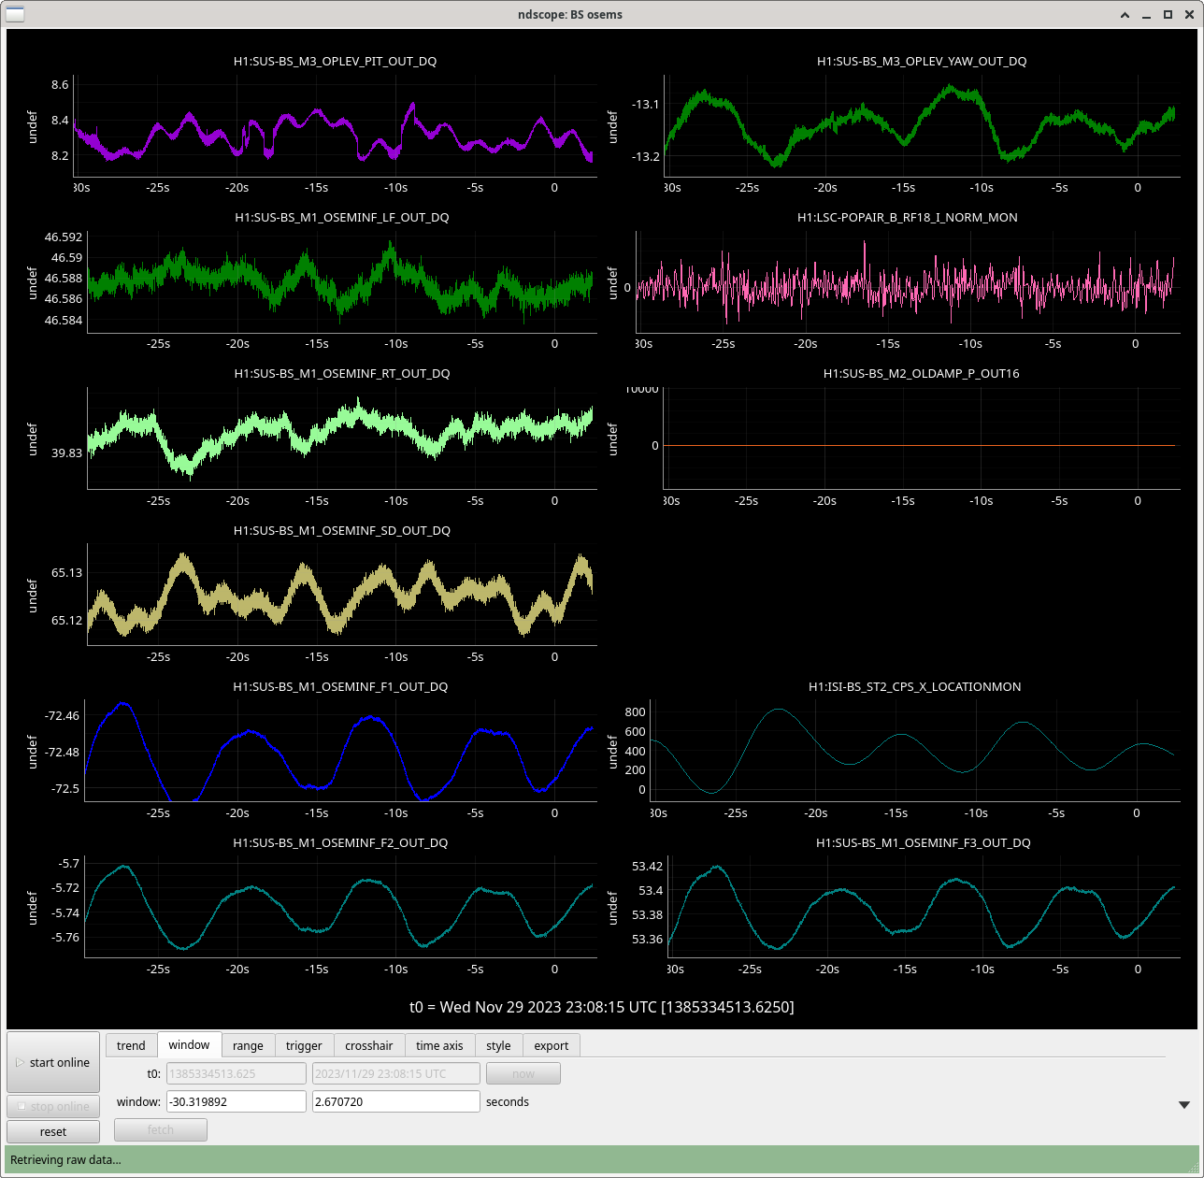Screen dimensions: 1204x1178
Task: Switch to the trend tab
Action: coord(131,1045)
